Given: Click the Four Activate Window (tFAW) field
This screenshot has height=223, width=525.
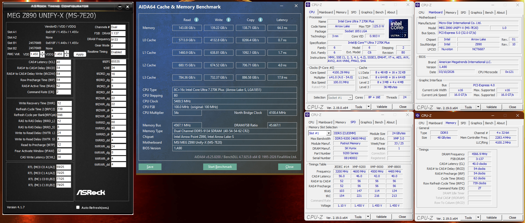Looking at the screenshot, I should (x=64, y=151).
